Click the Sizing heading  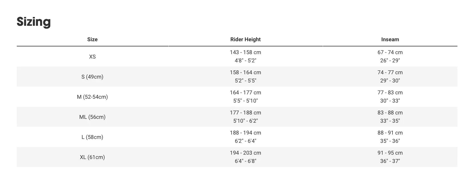[x=34, y=22]
